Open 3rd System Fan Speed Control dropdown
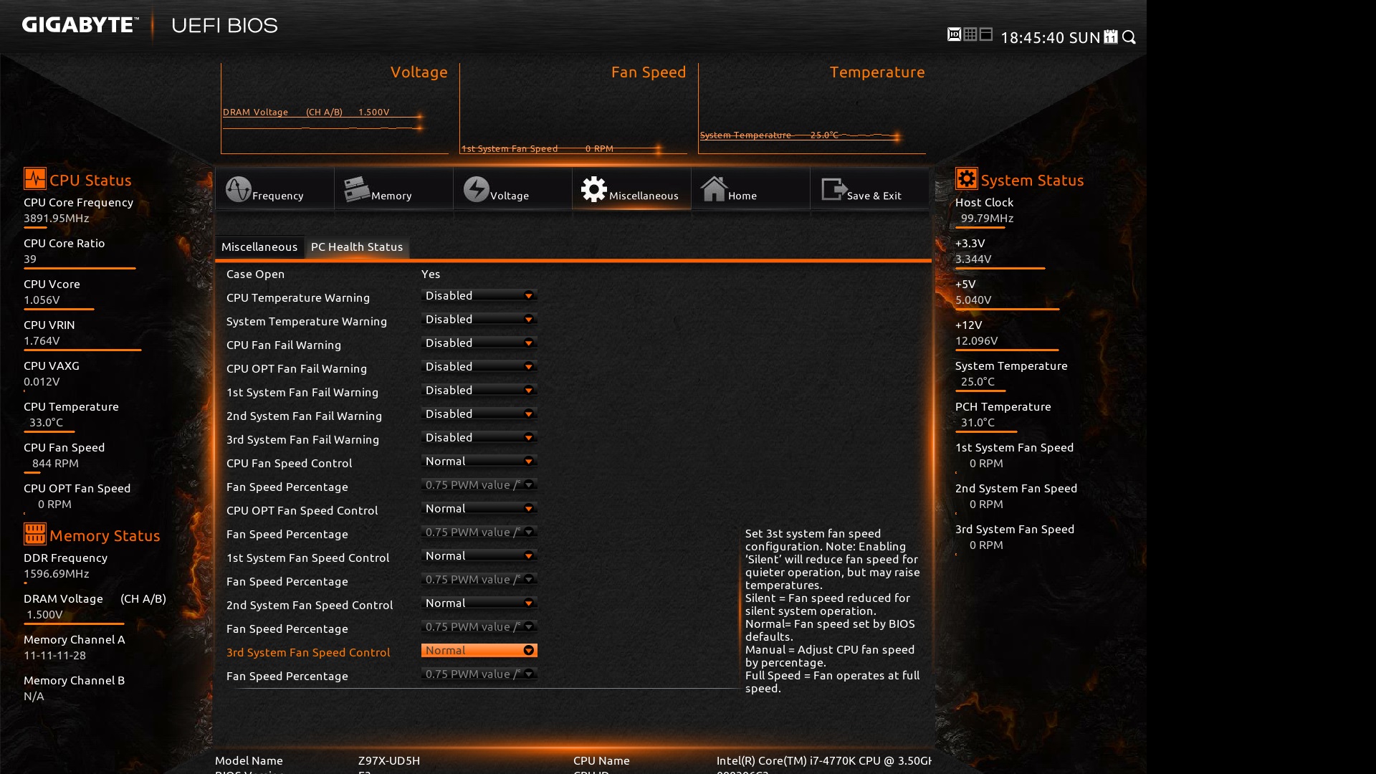This screenshot has height=774, width=1376. pyautogui.click(x=479, y=650)
